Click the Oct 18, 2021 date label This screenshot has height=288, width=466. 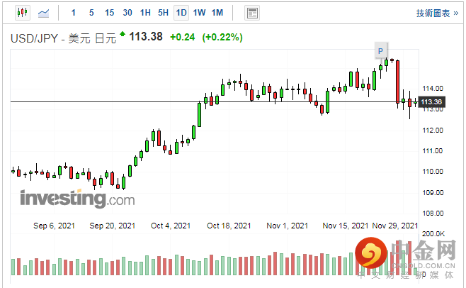[x=229, y=226]
